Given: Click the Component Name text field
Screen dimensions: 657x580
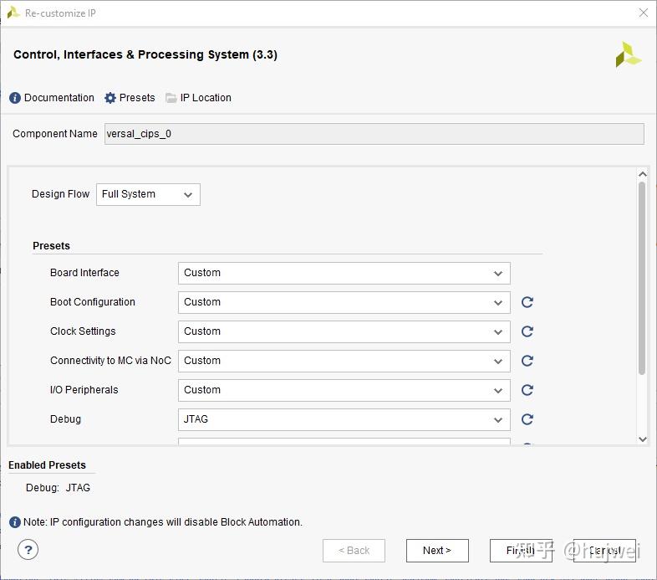Looking at the screenshot, I should (374, 134).
